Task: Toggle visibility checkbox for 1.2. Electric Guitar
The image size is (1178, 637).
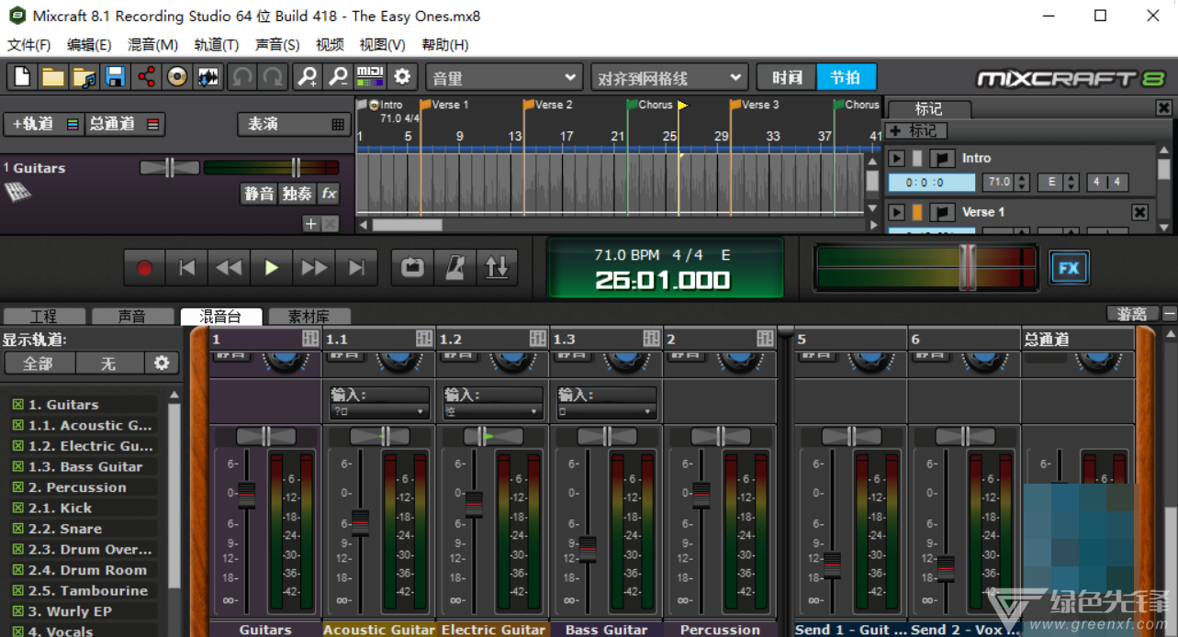Action: point(17,446)
